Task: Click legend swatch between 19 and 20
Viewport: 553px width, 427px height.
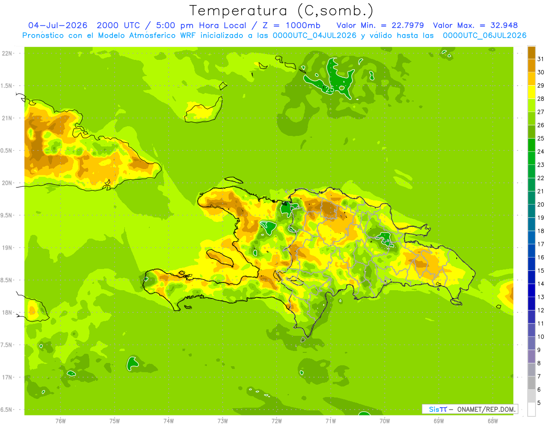Action: click(531, 211)
